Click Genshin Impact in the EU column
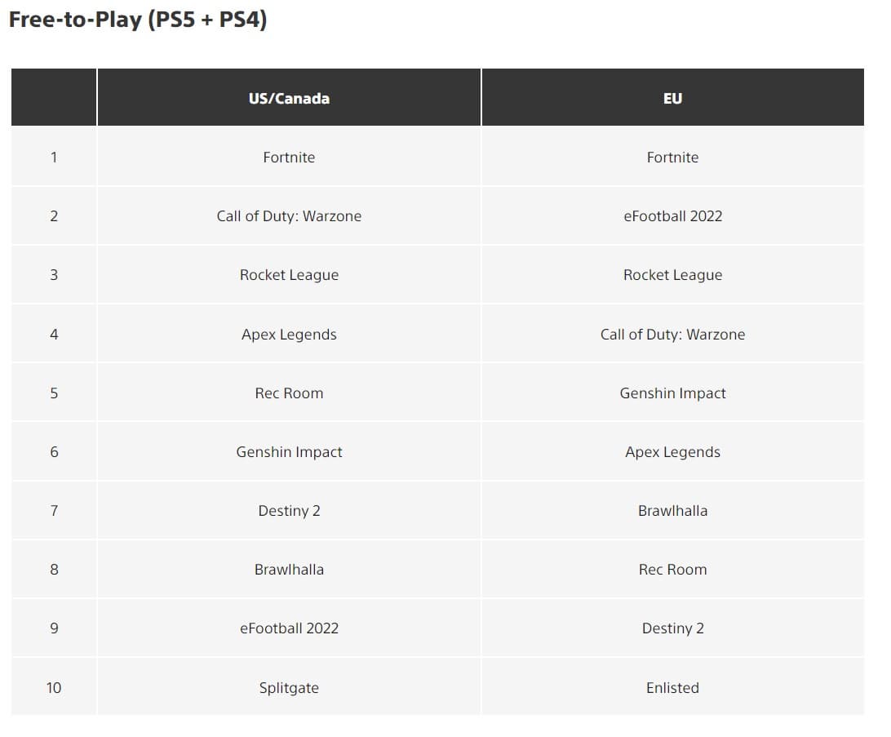 pos(672,393)
